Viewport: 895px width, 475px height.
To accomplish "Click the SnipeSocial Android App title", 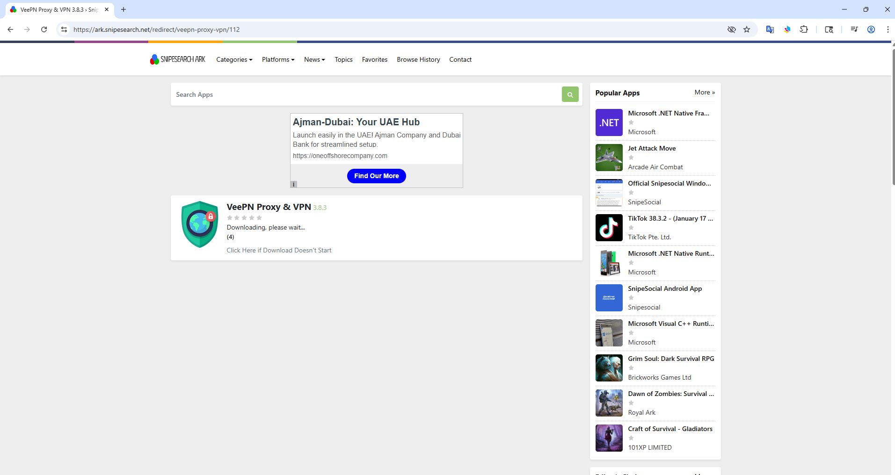I will [x=665, y=288].
